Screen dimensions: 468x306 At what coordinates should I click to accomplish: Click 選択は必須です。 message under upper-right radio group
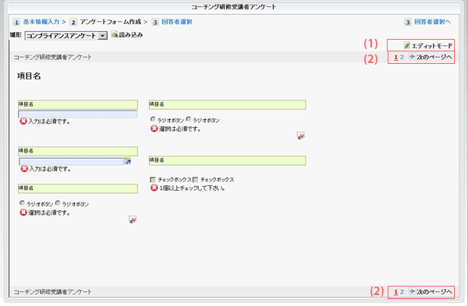pyautogui.click(x=180, y=128)
